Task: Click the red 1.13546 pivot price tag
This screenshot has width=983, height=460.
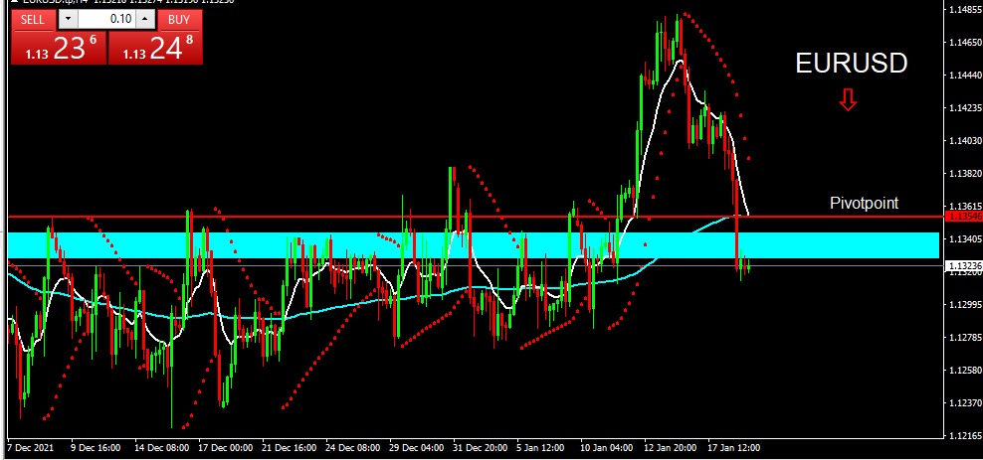Action: 963,216
